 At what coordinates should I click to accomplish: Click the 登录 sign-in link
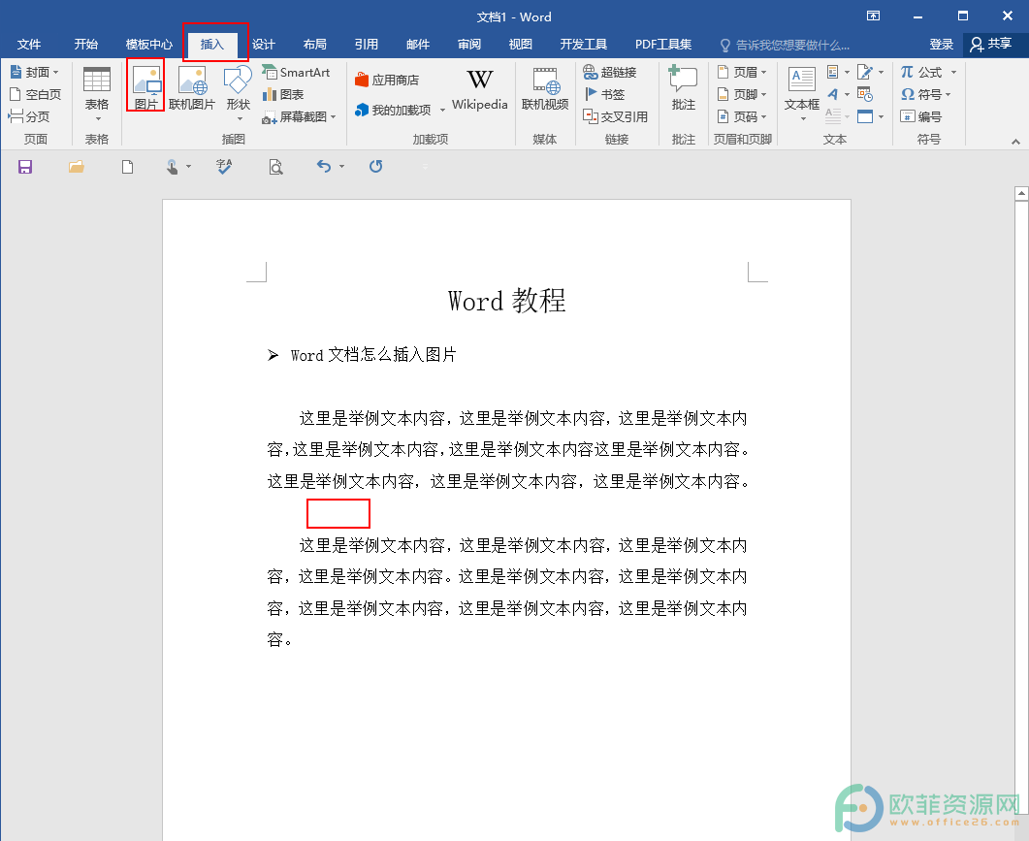pos(941,44)
